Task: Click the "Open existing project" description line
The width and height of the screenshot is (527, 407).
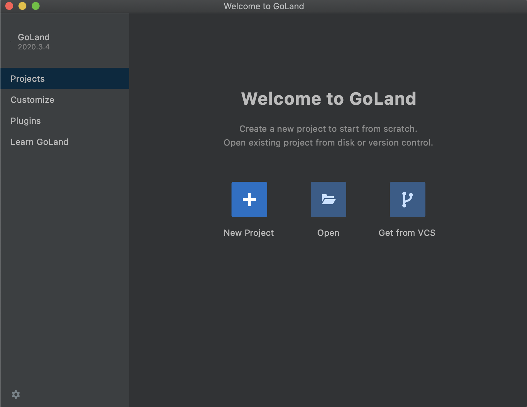Action: (x=328, y=143)
